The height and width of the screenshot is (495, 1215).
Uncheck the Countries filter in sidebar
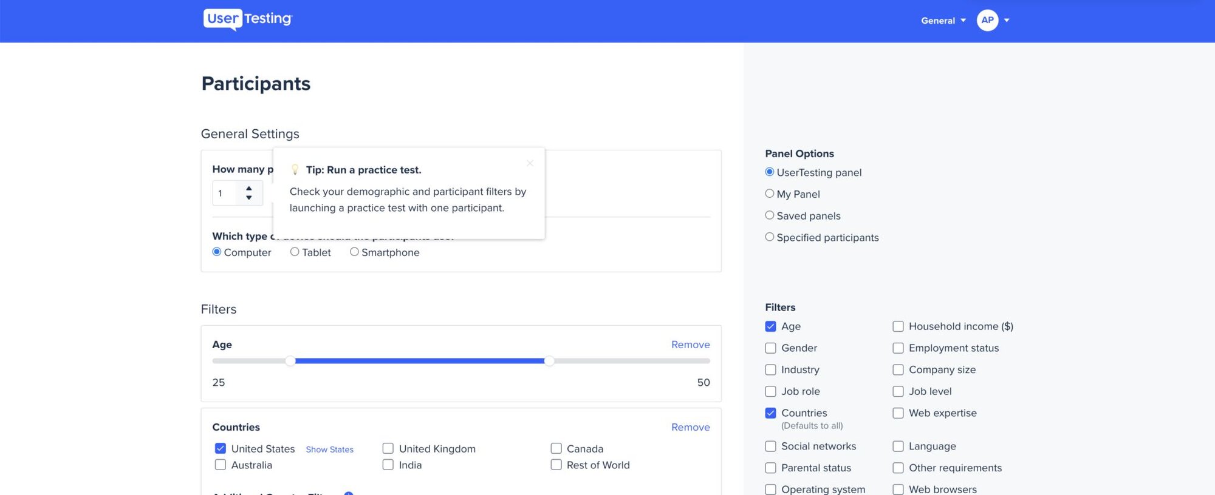point(771,413)
